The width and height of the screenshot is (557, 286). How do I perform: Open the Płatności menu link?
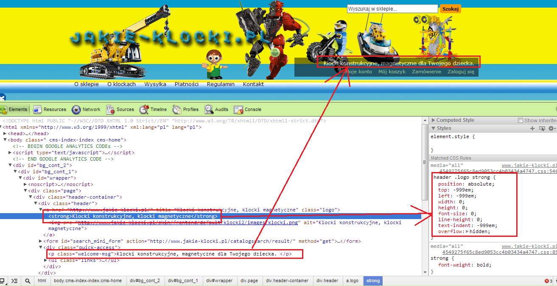point(187,84)
